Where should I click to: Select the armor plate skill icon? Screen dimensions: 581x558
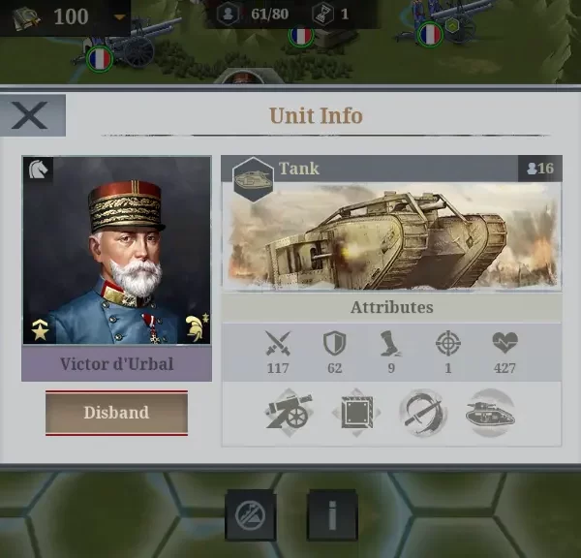point(356,413)
